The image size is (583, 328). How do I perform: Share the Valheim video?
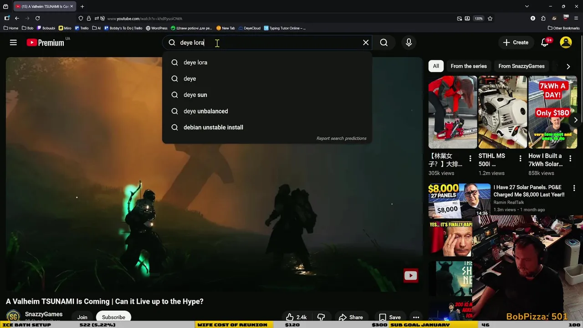tap(351, 317)
